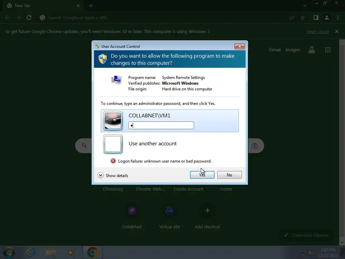Open a new tab with plus button

[91, 6]
